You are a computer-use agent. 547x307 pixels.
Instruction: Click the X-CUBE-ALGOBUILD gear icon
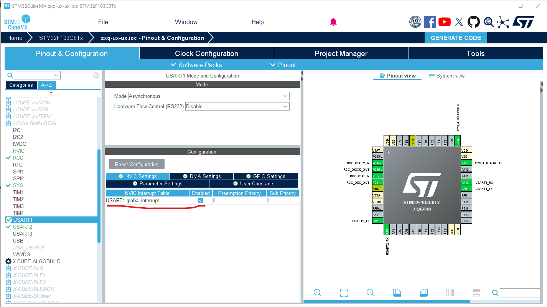8,261
